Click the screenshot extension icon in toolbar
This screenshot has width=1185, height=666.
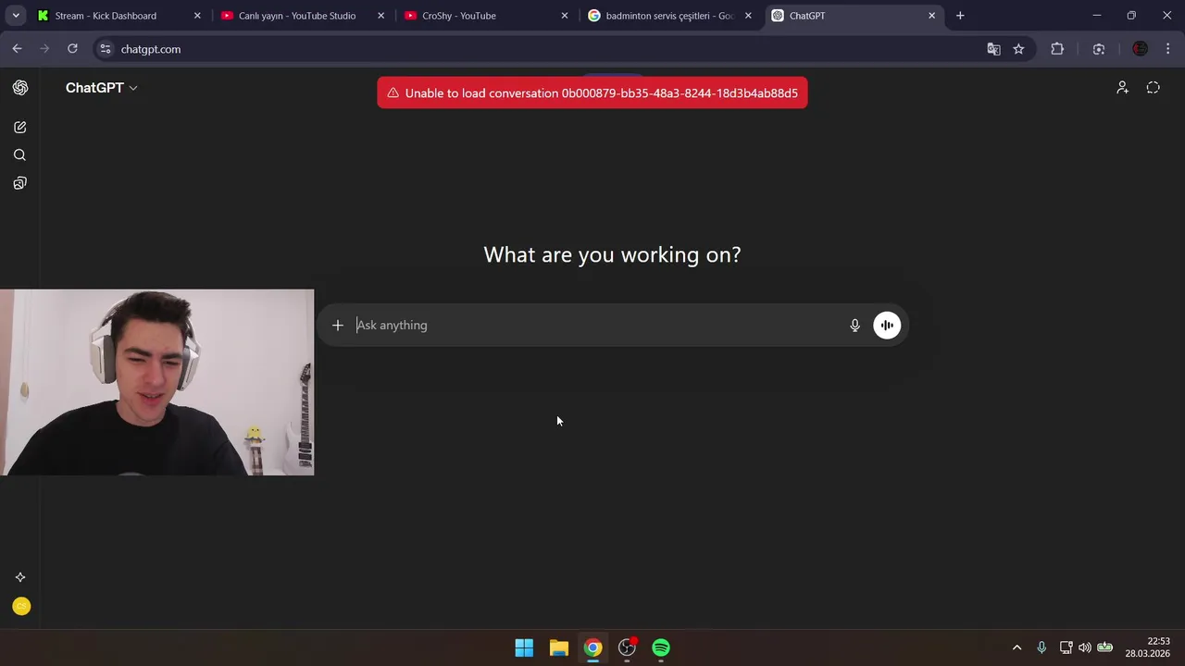pyautogui.click(x=1099, y=49)
